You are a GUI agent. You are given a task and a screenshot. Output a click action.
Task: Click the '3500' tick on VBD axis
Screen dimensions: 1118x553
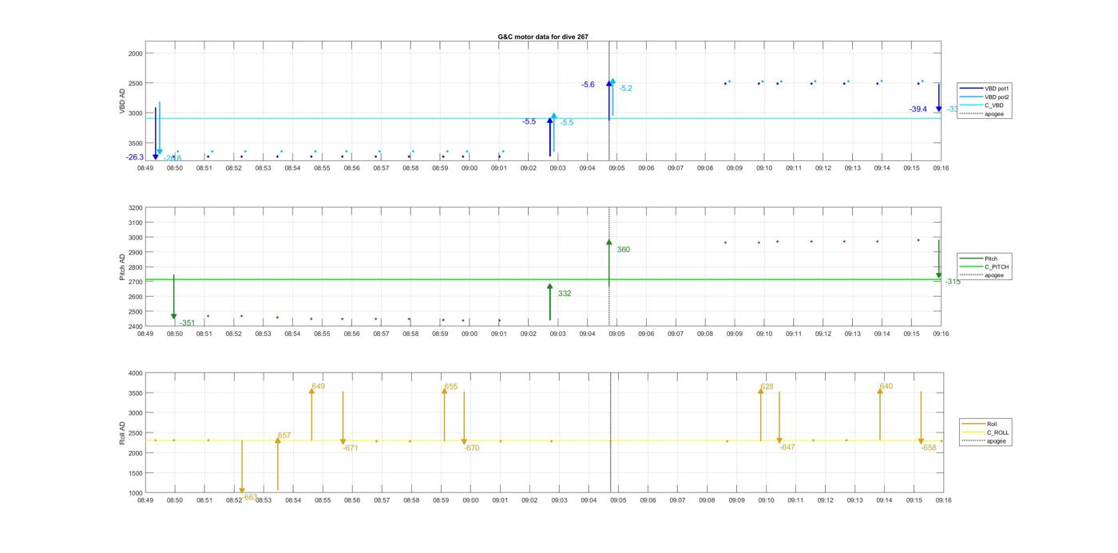(134, 143)
